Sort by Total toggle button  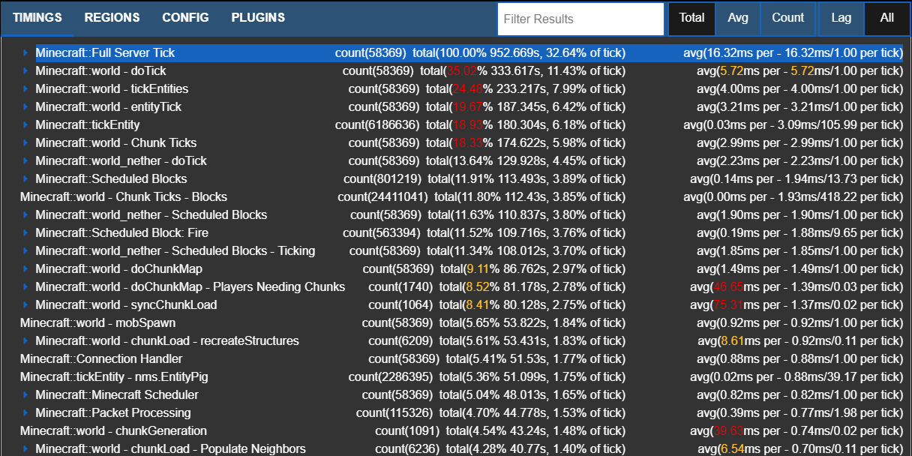[x=691, y=19]
